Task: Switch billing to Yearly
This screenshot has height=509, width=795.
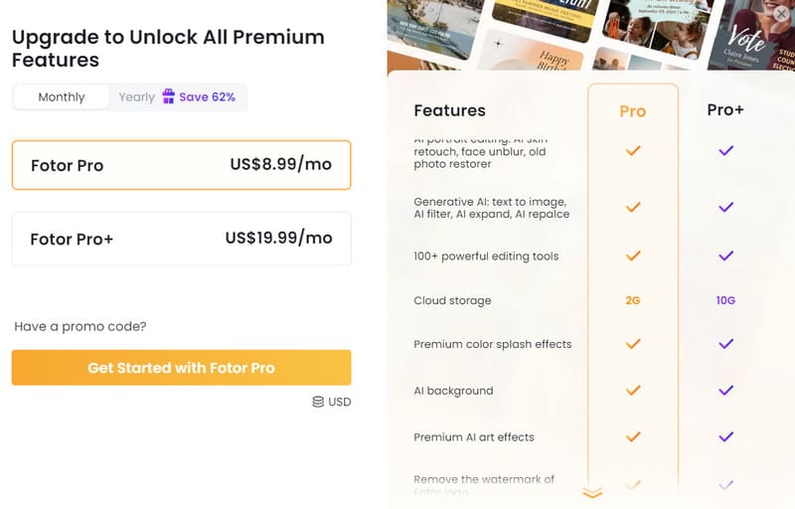Action: click(x=136, y=97)
